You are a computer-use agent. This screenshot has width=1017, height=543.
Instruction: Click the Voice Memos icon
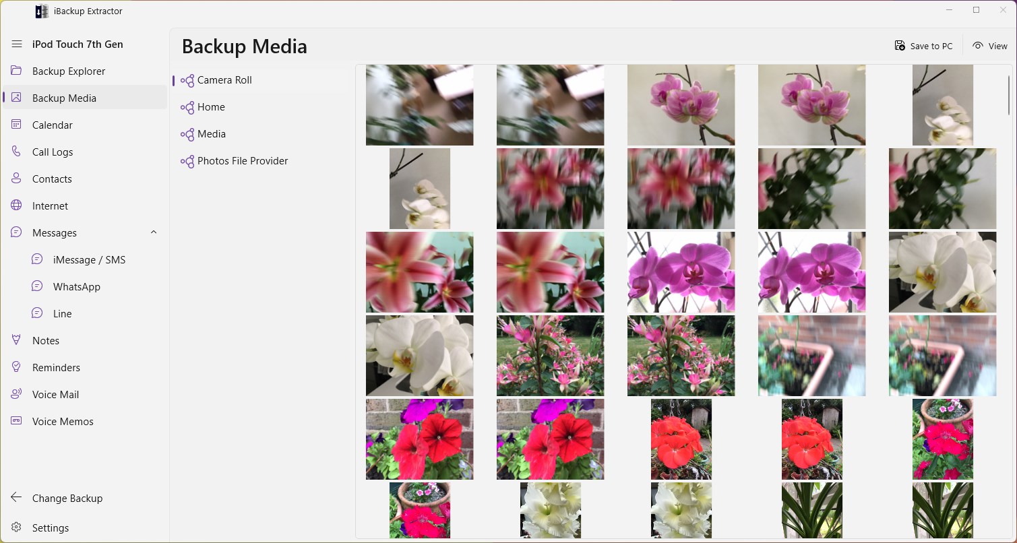coord(17,421)
